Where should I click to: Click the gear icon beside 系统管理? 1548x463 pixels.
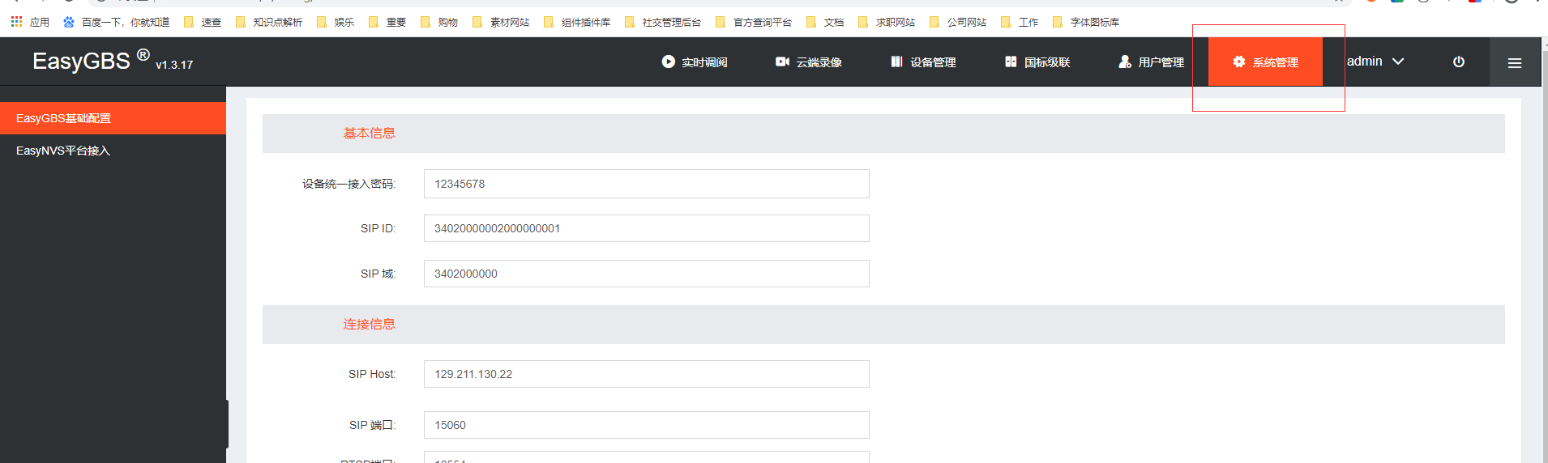pyautogui.click(x=1239, y=62)
